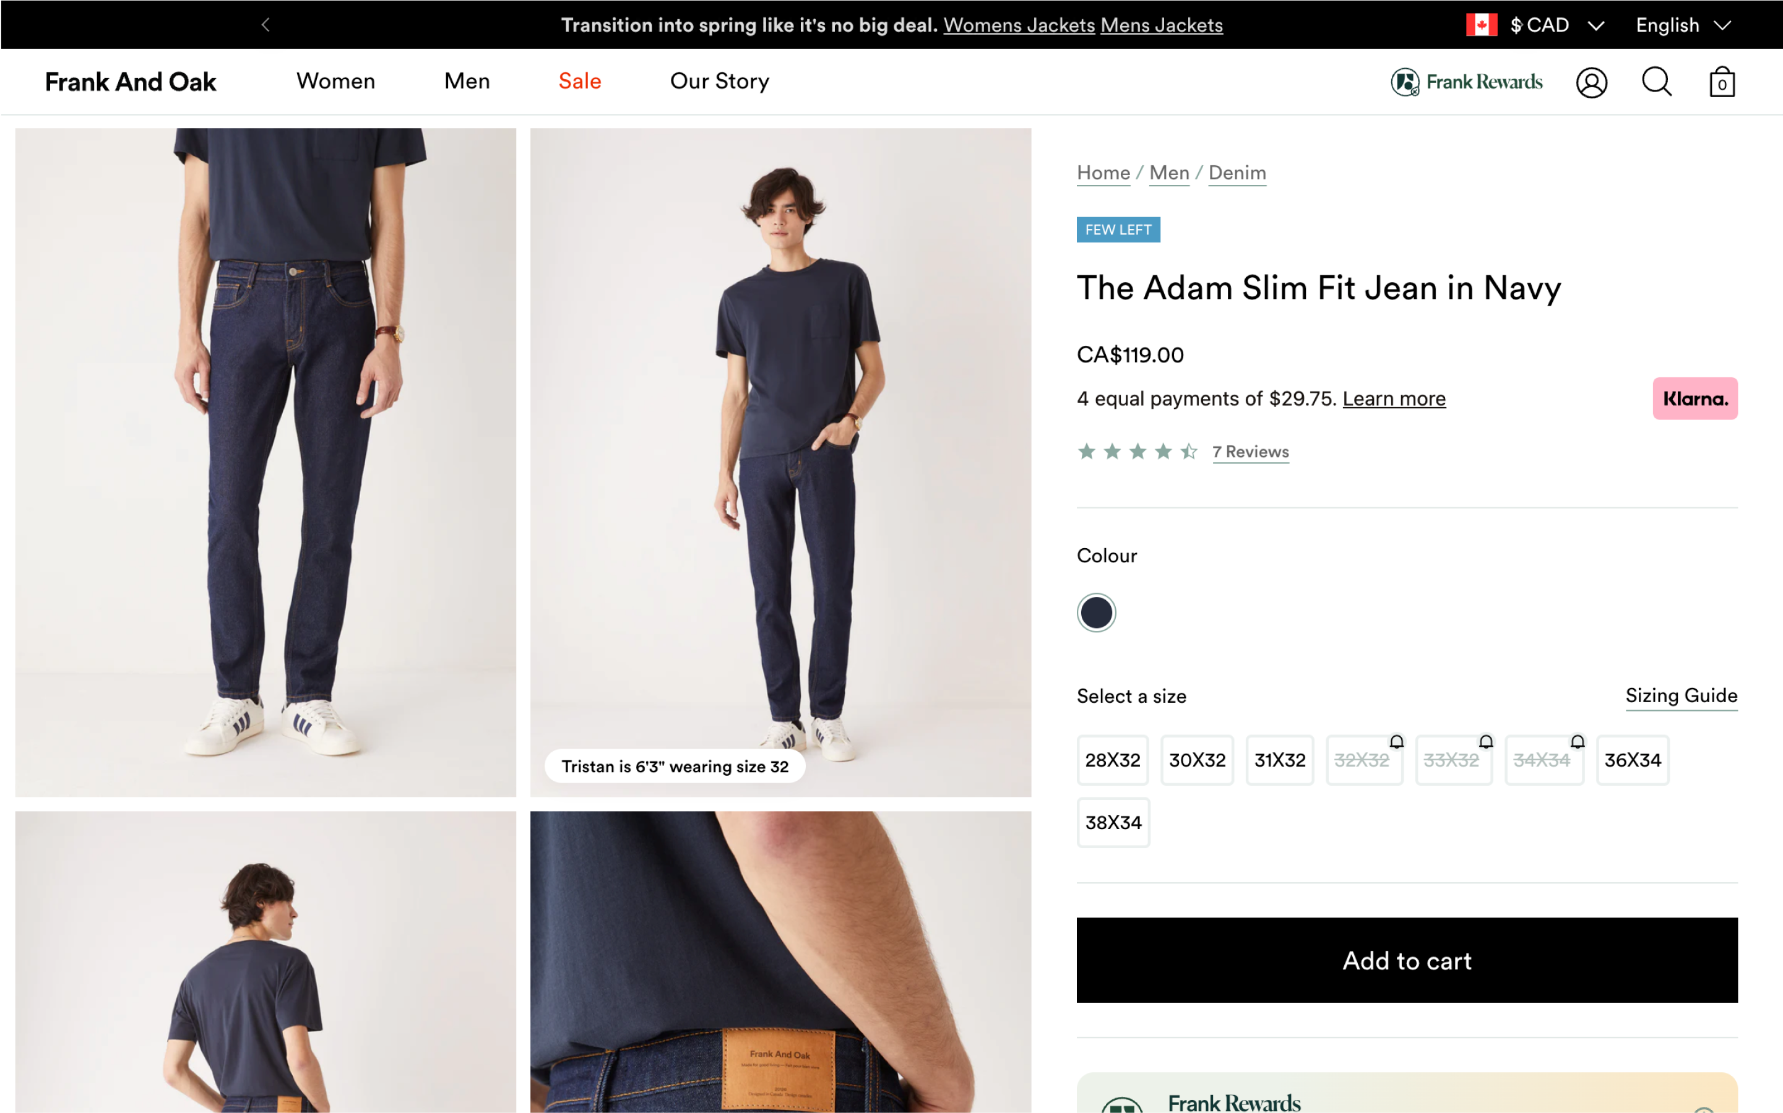This screenshot has height=1113, width=1783.
Task: Click the Frank And Oak logo
Action: pos(131,82)
